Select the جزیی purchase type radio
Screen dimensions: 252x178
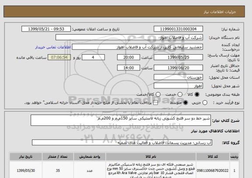coord(205,103)
